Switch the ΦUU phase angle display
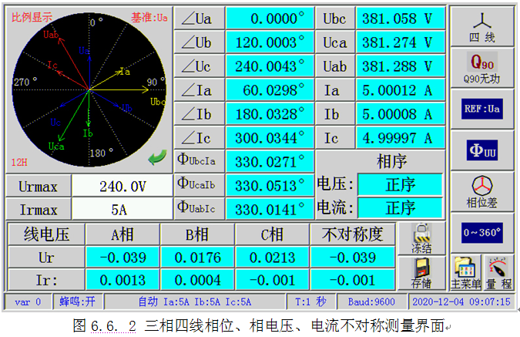 481,150
